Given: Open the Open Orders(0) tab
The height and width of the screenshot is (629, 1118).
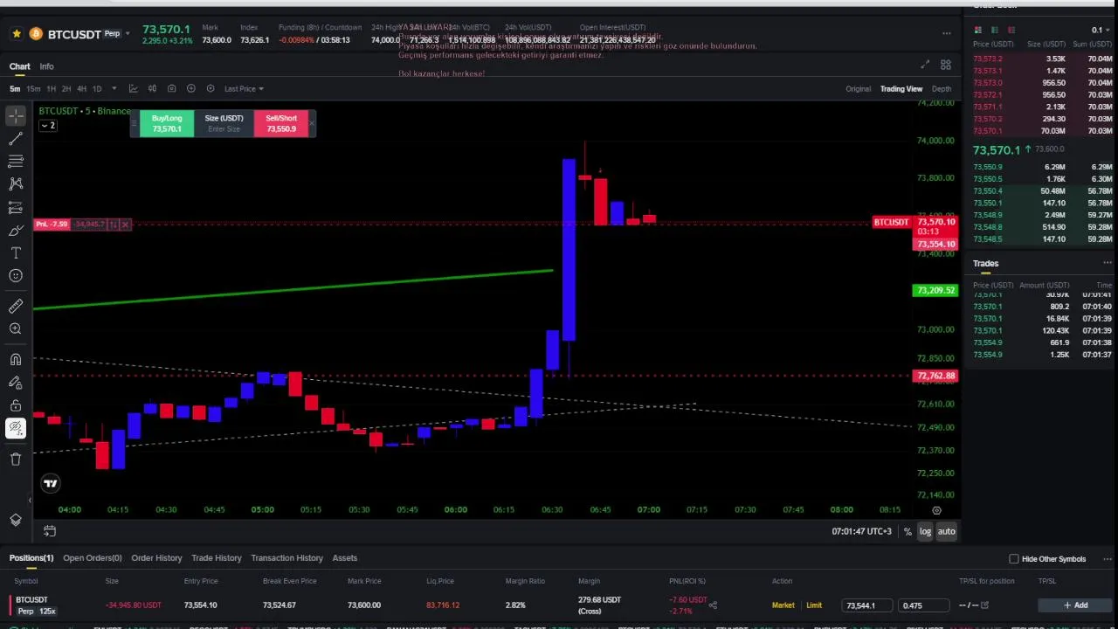Looking at the screenshot, I should click(x=92, y=558).
